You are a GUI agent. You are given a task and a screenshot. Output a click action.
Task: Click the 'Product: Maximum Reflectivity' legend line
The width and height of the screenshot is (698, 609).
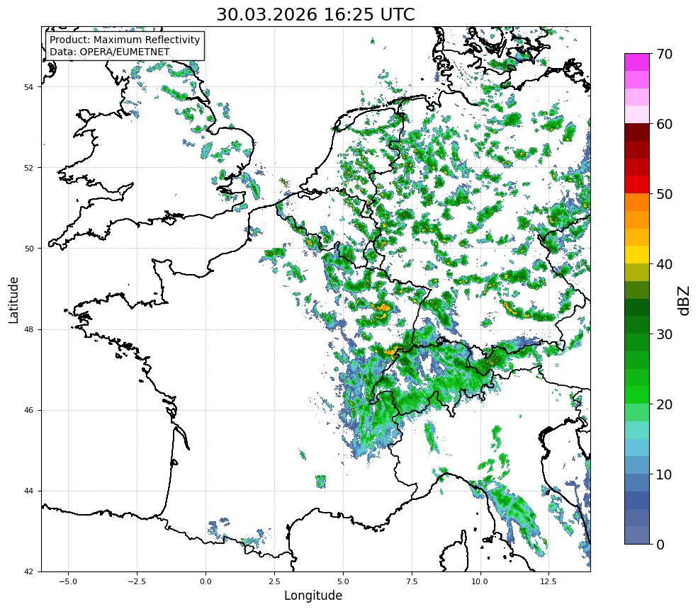[125, 40]
